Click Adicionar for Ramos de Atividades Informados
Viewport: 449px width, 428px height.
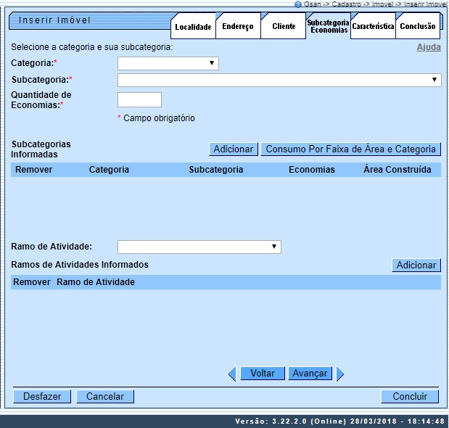(x=416, y=266)
